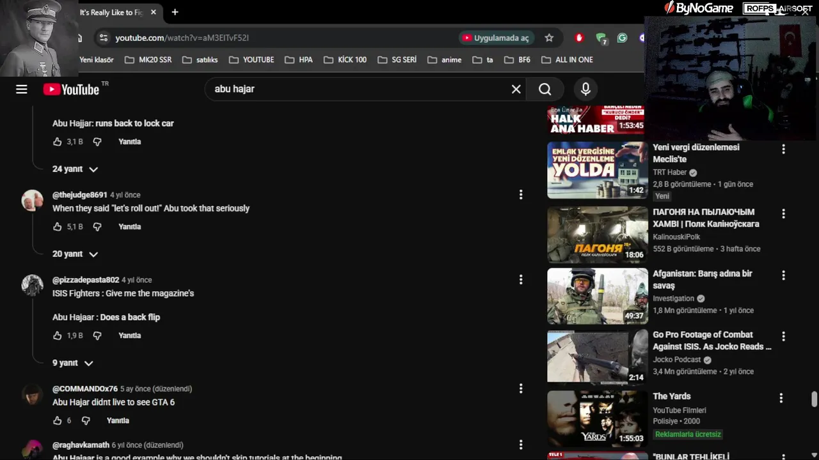819x460 pixels.
Task: Like @thejudge8691's comment
Action: coord(58,227)
